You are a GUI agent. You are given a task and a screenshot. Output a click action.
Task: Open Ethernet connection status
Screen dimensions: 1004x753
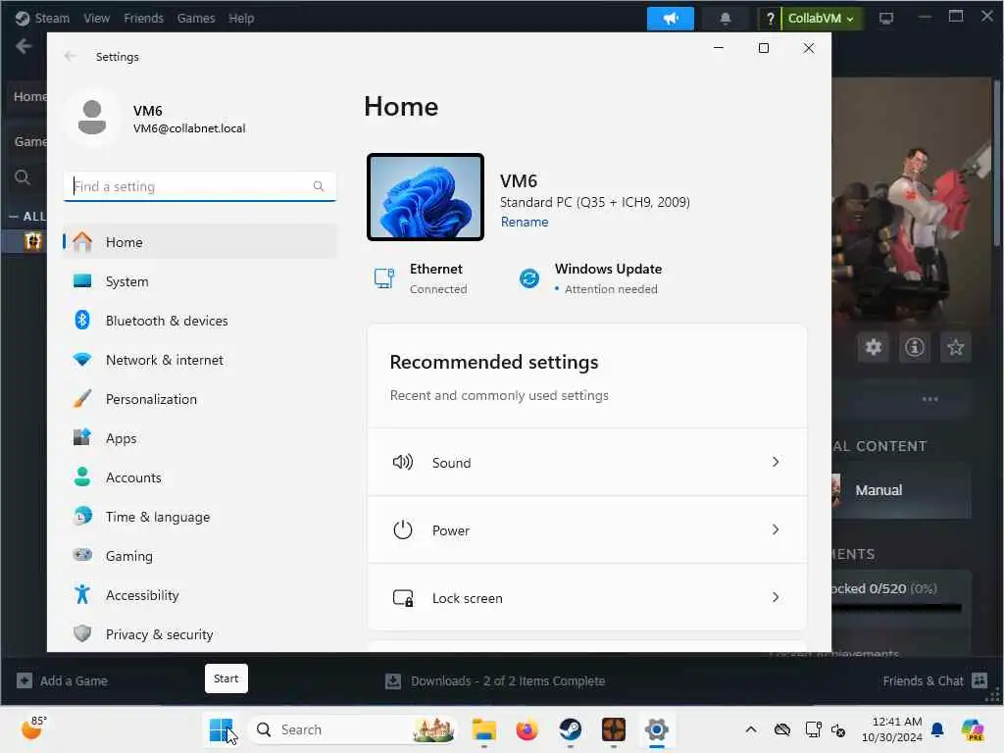click(421, 278)
